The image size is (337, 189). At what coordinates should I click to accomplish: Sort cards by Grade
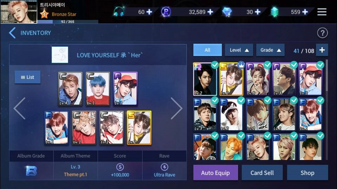(270, 50)
